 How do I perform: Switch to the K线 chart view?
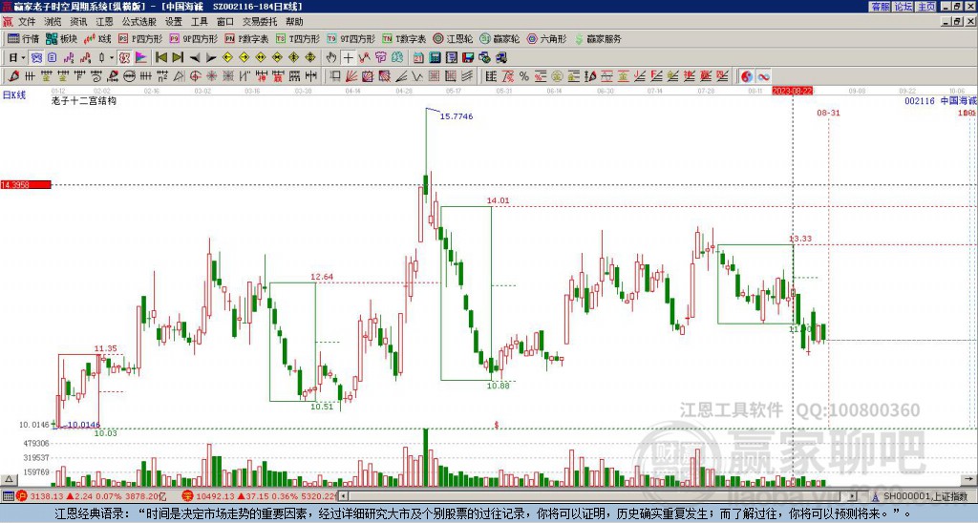tap(97, 38)
